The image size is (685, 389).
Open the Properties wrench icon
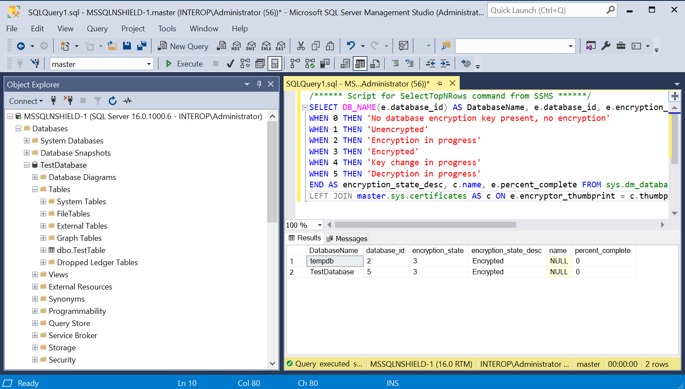point(606,46)
